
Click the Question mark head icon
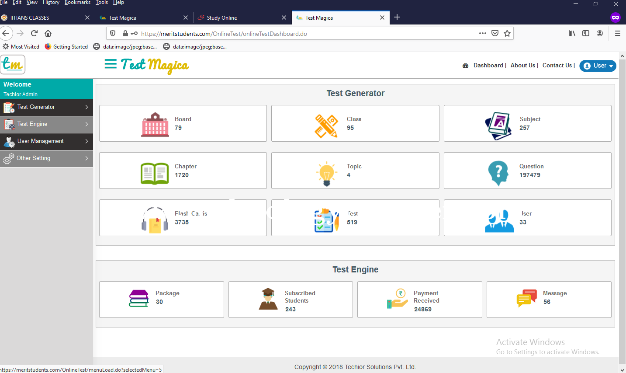pyautogui.click(x=498, y=173)
